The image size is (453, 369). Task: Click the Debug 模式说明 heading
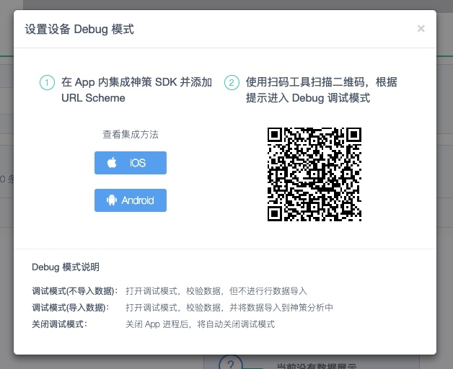[x=66, y=267]
